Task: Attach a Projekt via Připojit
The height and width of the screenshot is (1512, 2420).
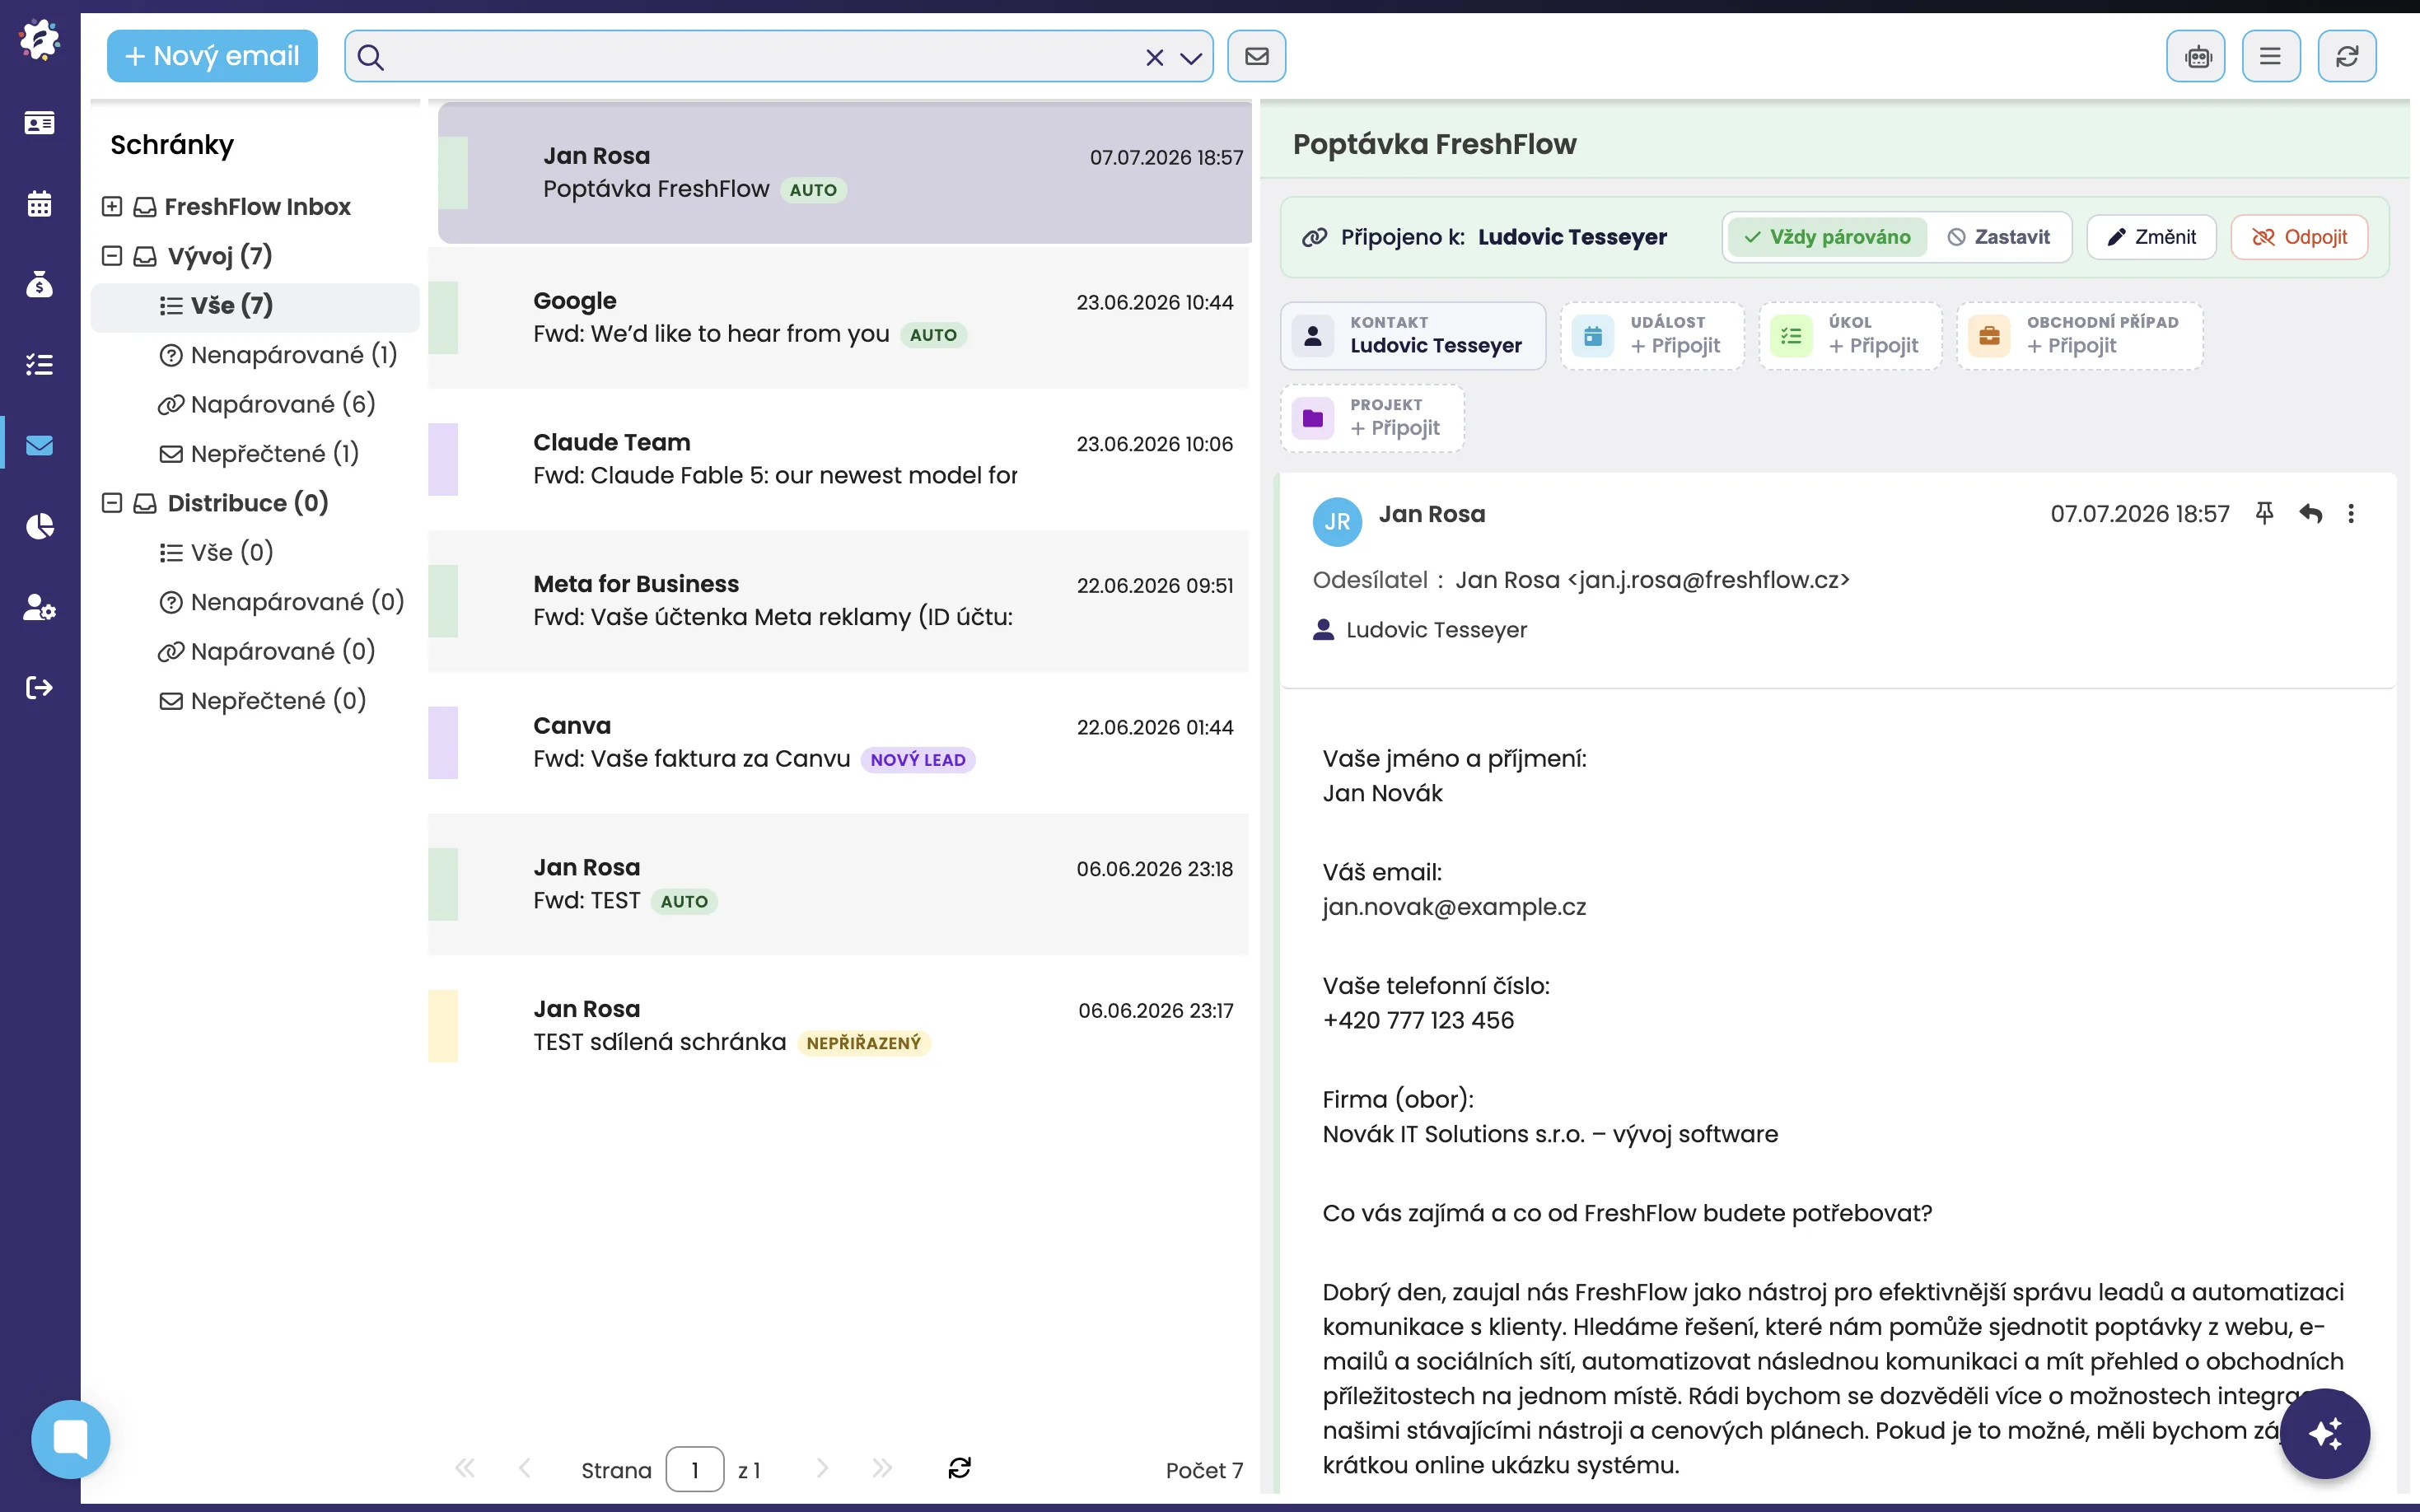Action: click(1372, 418)
